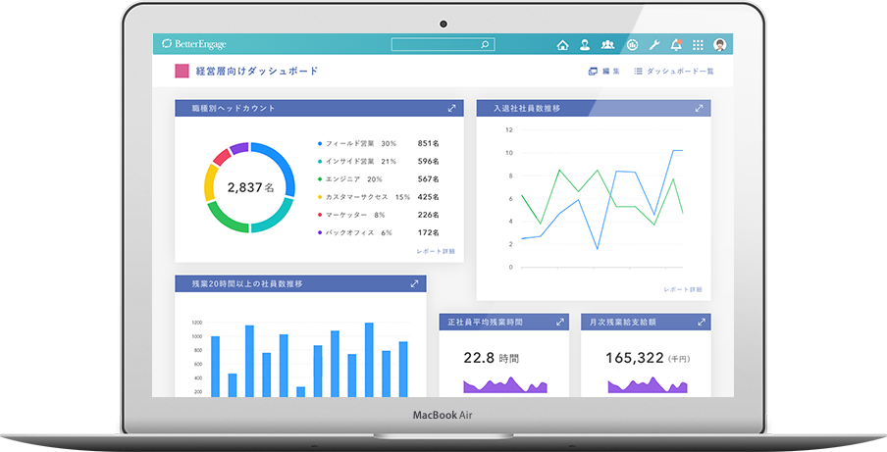
Task: Open settings via the wrench icon
Action: coord(654,45)
